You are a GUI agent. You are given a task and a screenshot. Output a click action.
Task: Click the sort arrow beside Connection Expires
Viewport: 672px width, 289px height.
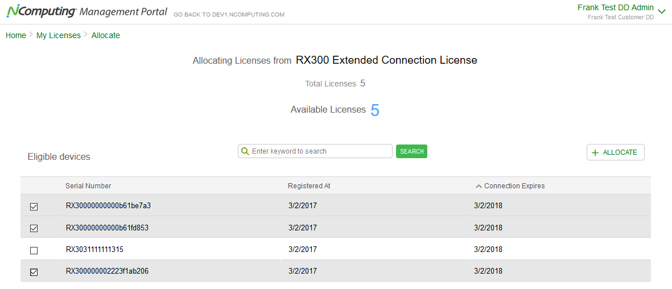coord(479,186)
